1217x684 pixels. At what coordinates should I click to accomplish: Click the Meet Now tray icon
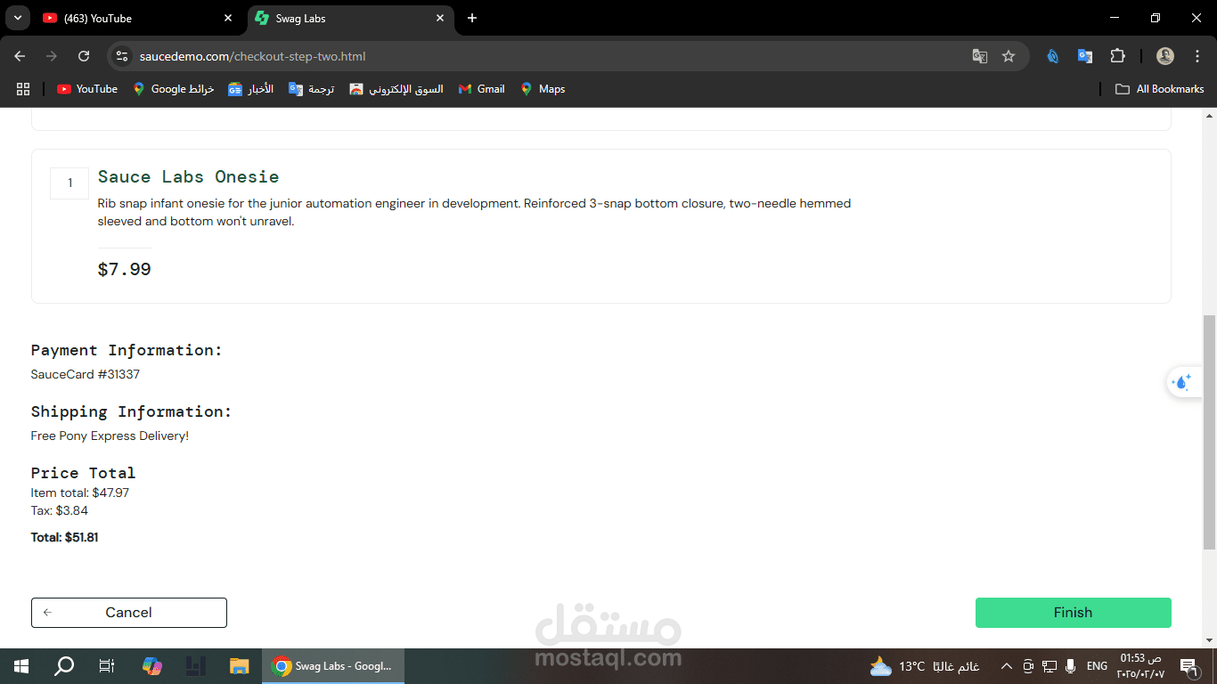[1028, 666]
